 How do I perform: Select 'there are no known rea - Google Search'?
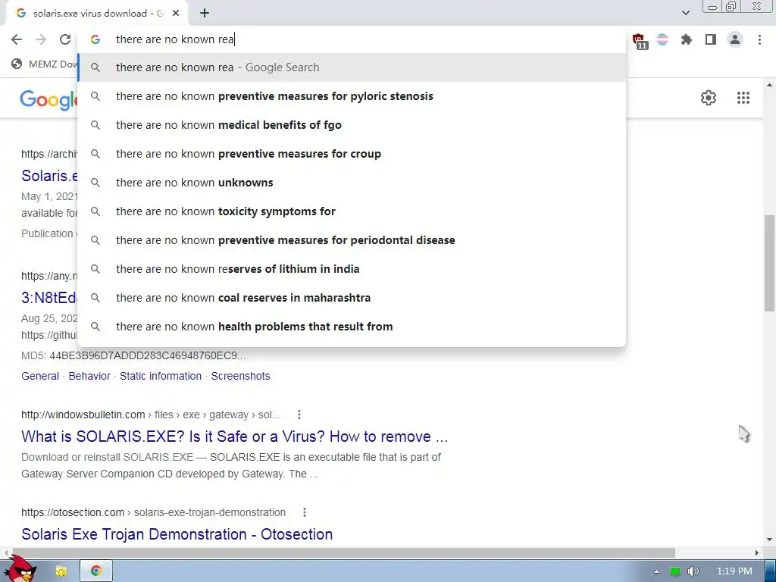352,67
